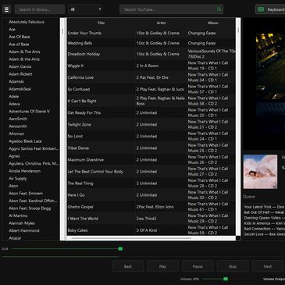285x285 pixels.
Task: Click queue item 'Dancing Queen Video'
Action: (x=264, y=218)
